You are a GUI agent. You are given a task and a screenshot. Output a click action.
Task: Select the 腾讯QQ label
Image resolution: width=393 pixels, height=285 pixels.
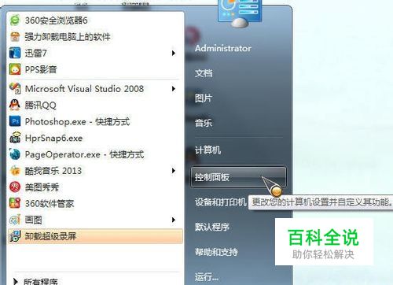[41, 105]
